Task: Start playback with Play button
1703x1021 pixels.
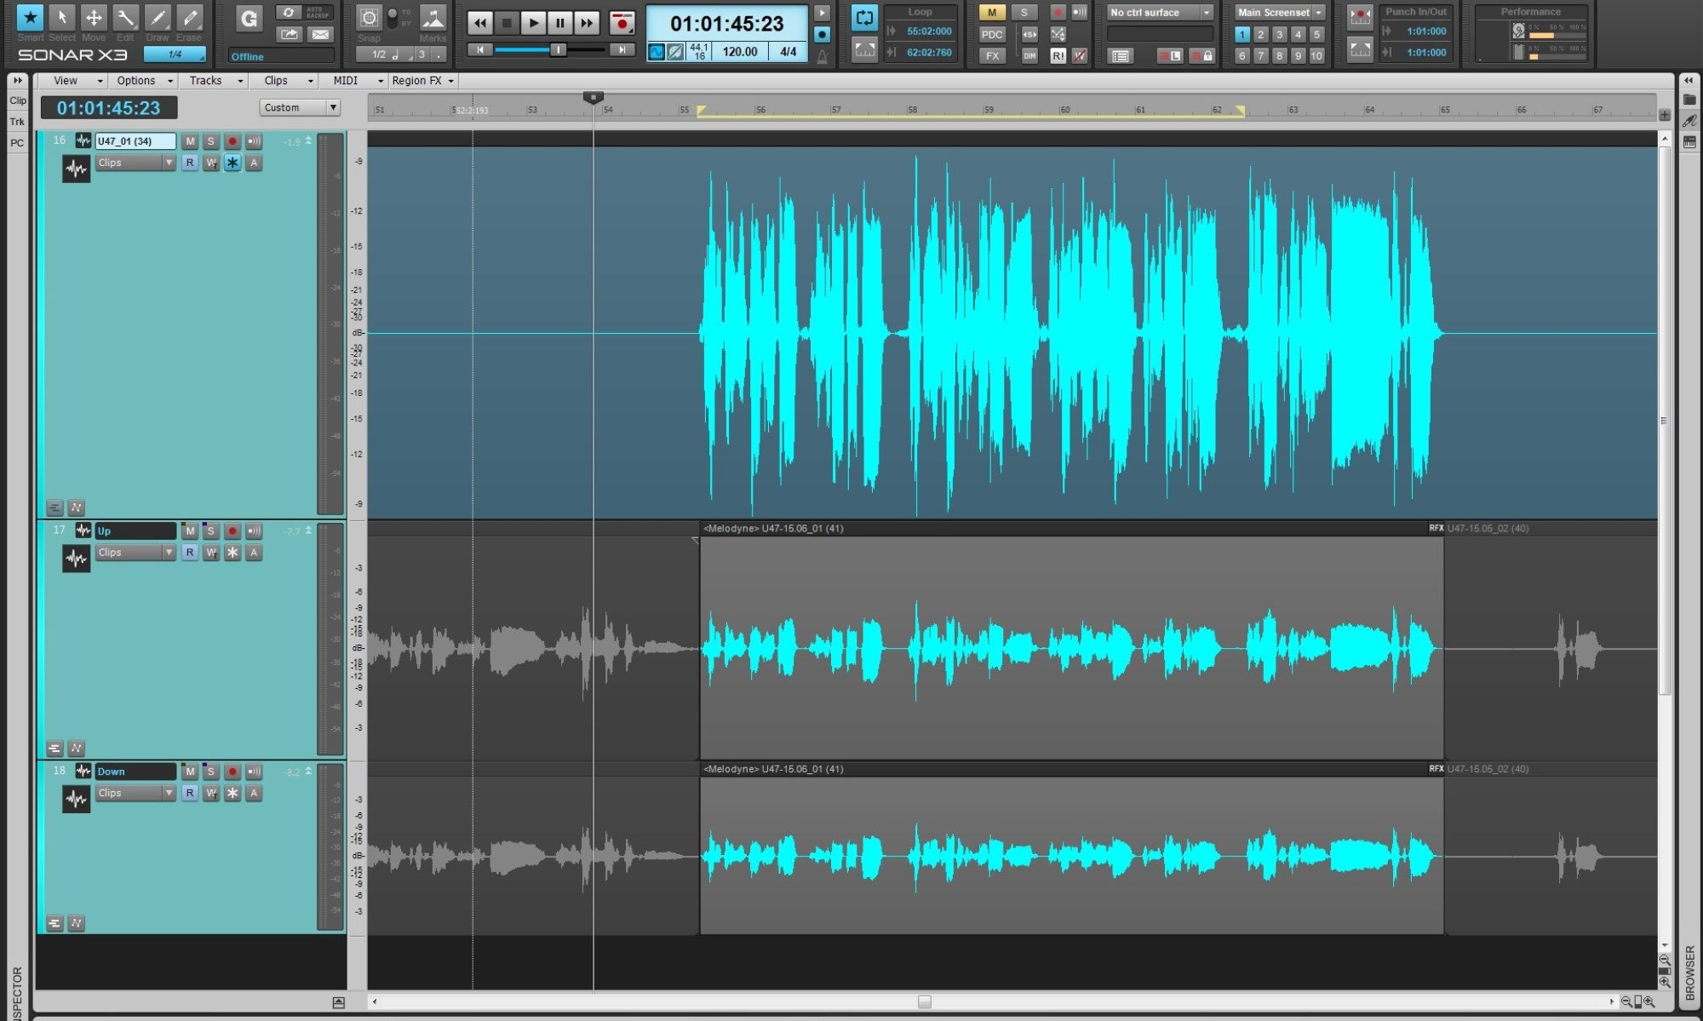Action: coord(533,23)
